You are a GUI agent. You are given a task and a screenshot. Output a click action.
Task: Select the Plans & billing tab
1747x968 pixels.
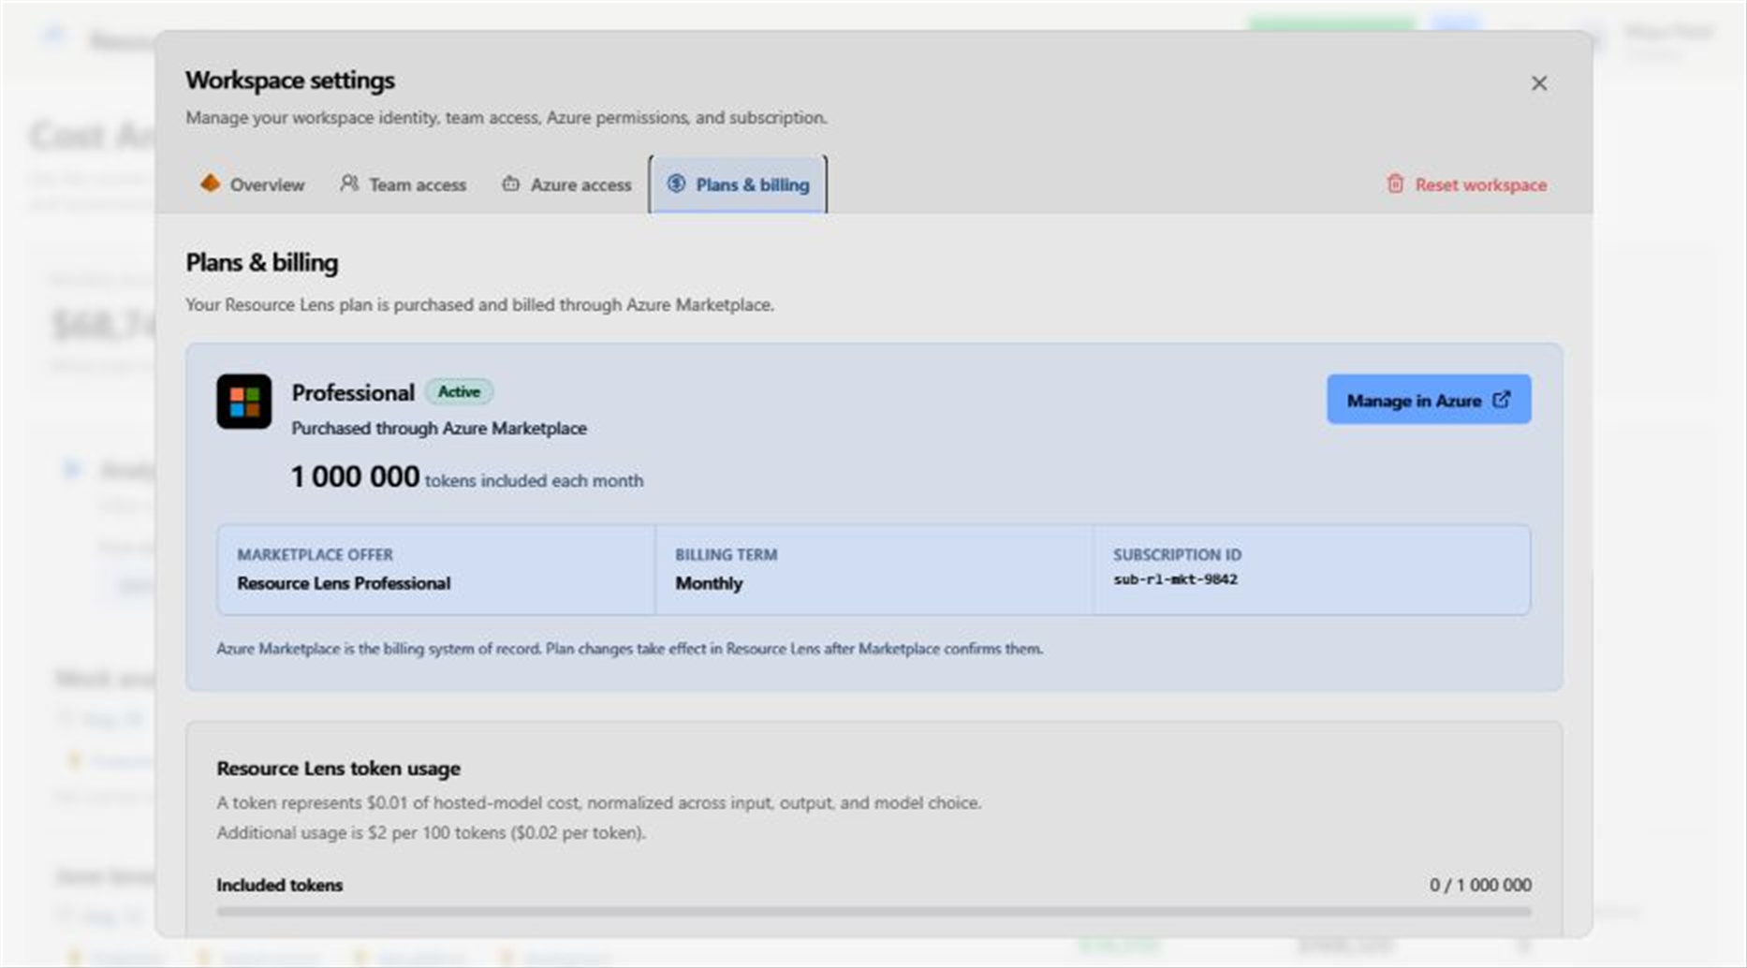(x=738, y=184)
